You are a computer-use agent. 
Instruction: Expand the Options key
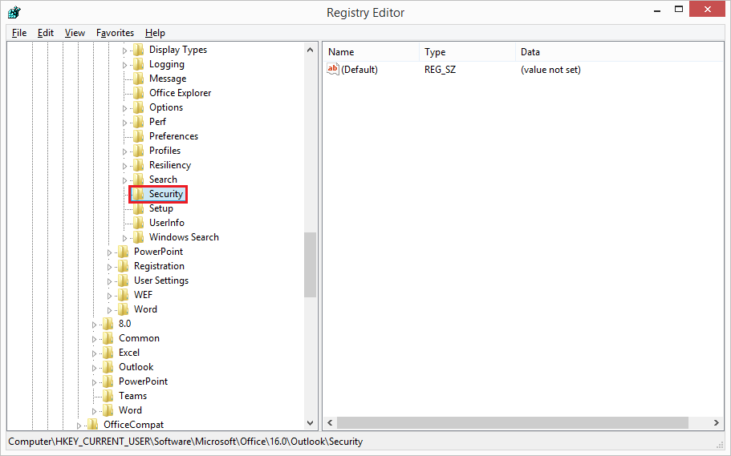[124, 108]
